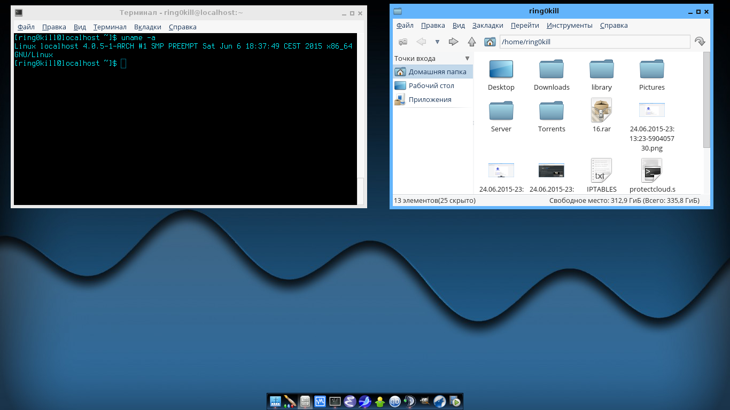The height and width of the screenshot is (410, 730).
Task: Select Рабочий стол in the sidebar
Action: click(x=431, y=85)
